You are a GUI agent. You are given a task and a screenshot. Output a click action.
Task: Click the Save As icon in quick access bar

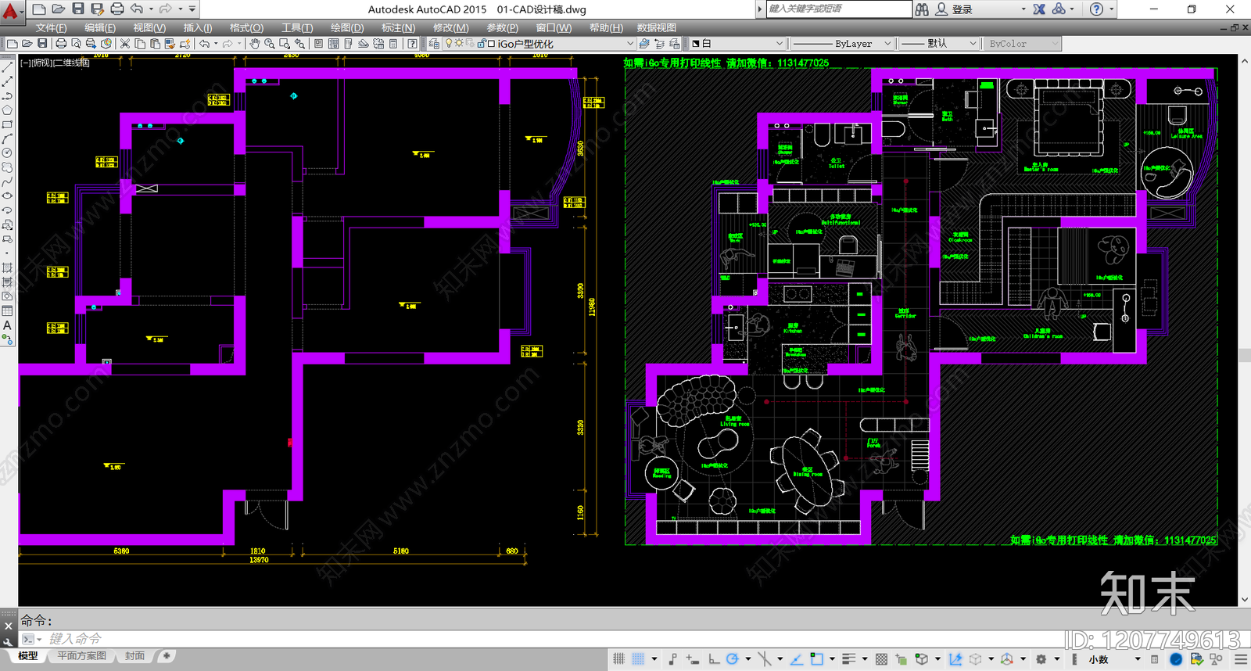98,9
